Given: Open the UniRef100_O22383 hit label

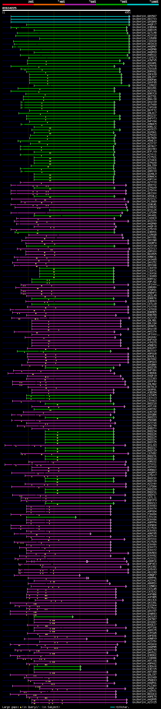Looking at the screenshot, I should (x=144, y=379).
